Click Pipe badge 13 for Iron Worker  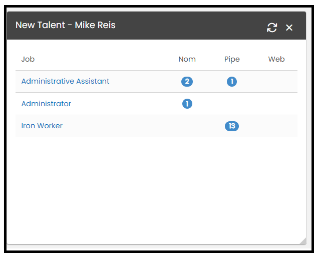point(232,126)
